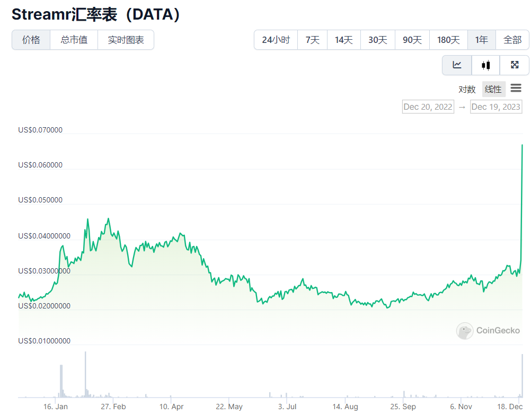
Task: Show the 全部 price history
Action: click(512, 39)
